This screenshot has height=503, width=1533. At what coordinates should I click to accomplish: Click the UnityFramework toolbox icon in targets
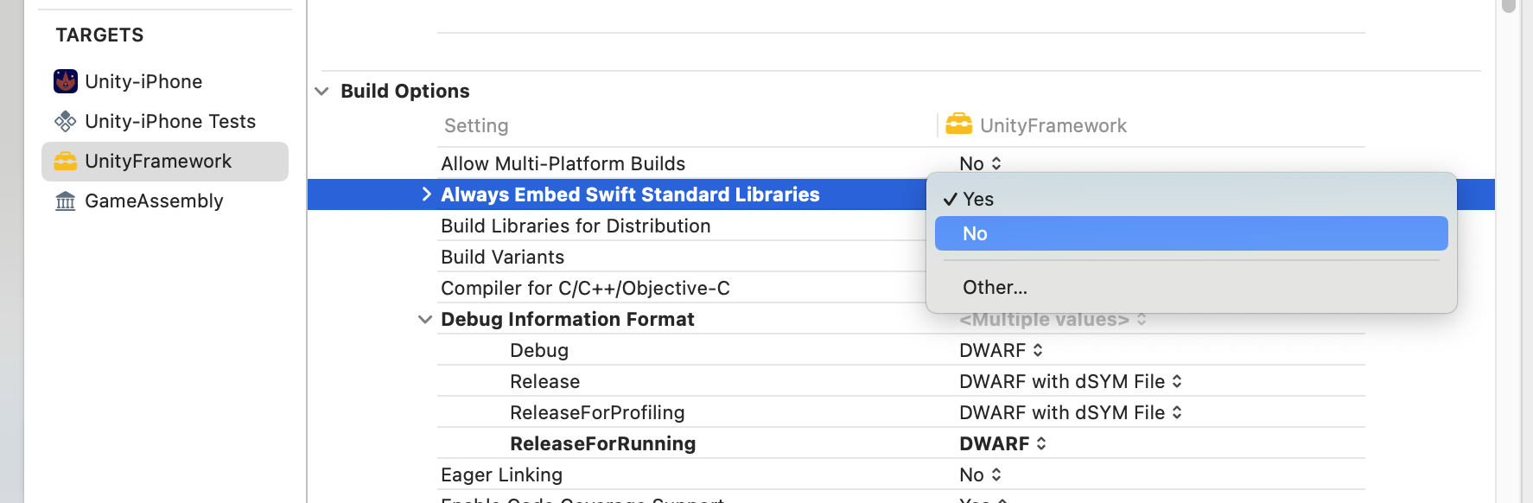click(x=66, y=161)
